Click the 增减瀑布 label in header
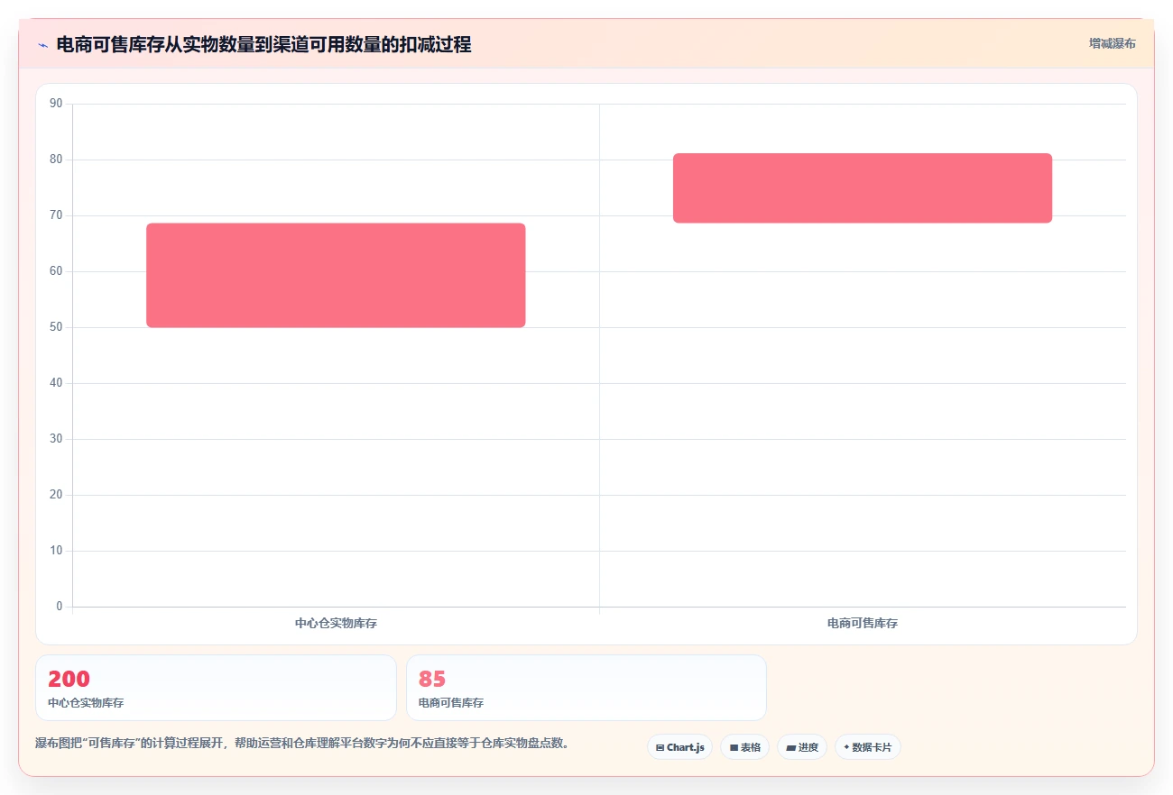Screen dimensions: 1173x795 [x=1112, y=43]
